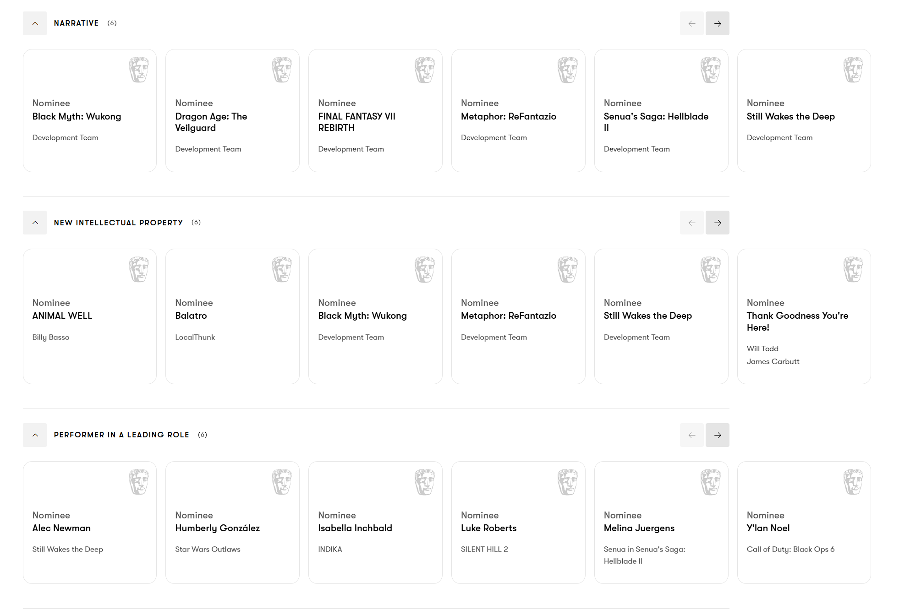The height and width of the screenshot is (610, 910).
Task: Open FINAL FANTASY VII REBIRTH nominee card
Action: tap(356, 122)
